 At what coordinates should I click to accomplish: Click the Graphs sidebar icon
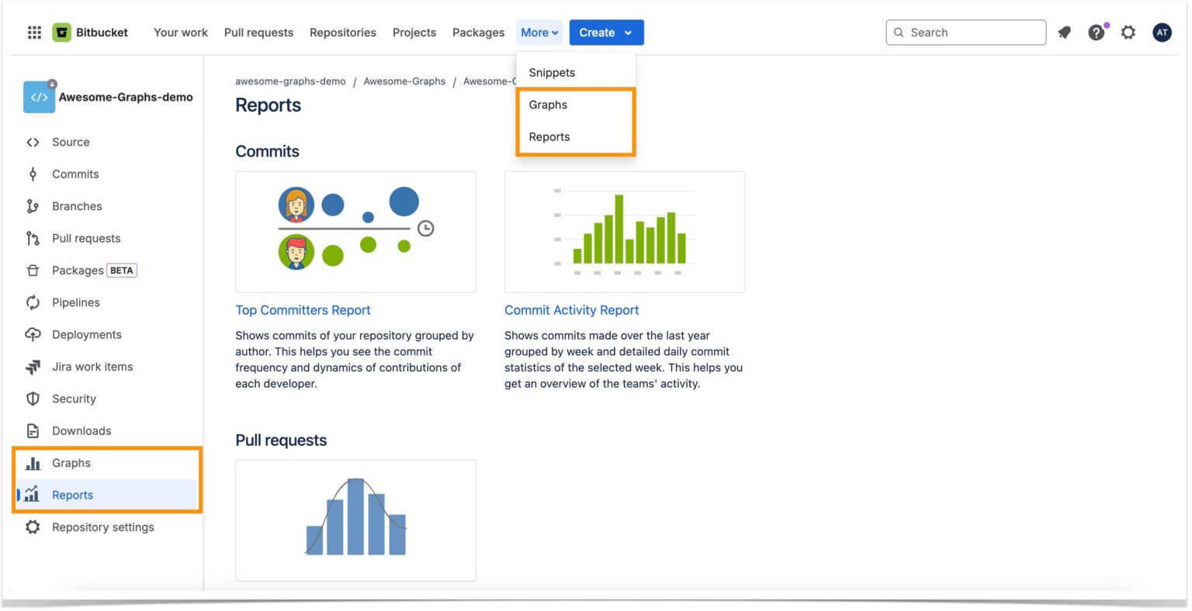pos(32,463)
